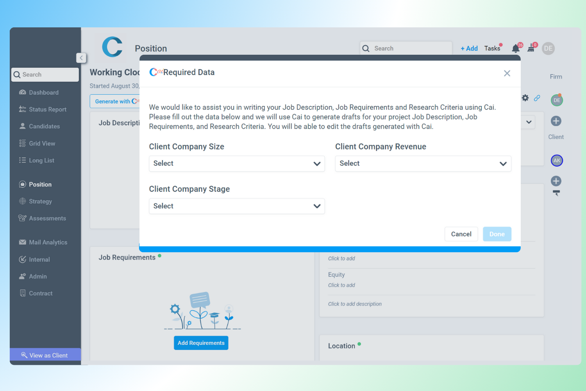Open the settings gear icon
The width and height of the screenshot is (586, 391).
525,98
